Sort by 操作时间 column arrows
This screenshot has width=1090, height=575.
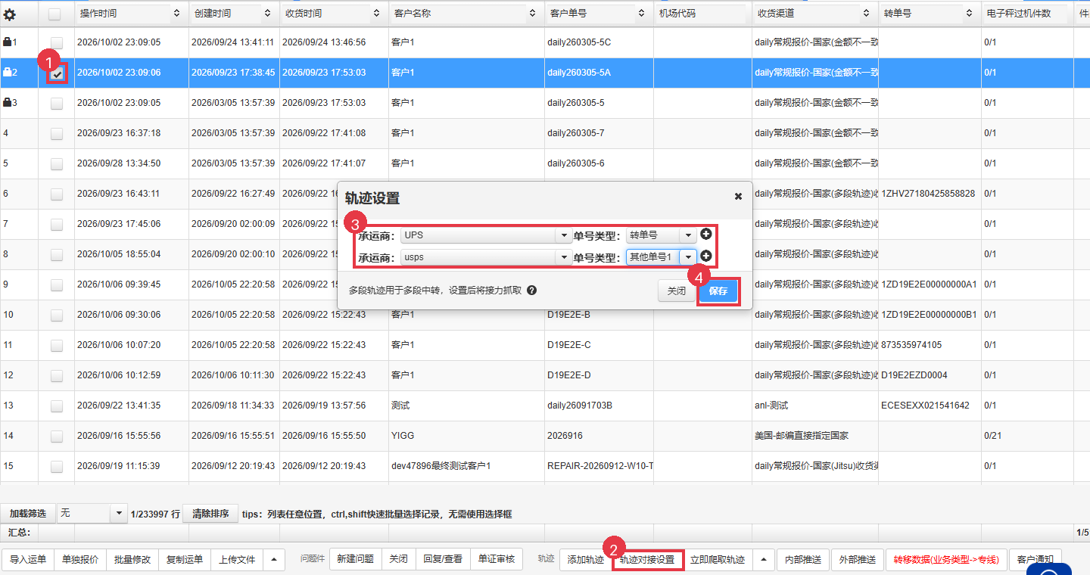[177, 14]
